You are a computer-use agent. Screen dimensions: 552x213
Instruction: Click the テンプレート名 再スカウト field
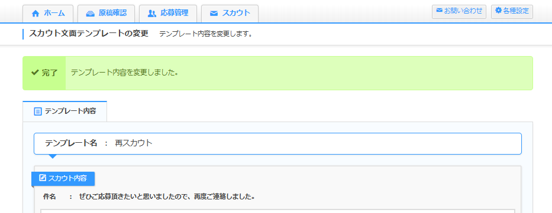(x=277, y=143)
